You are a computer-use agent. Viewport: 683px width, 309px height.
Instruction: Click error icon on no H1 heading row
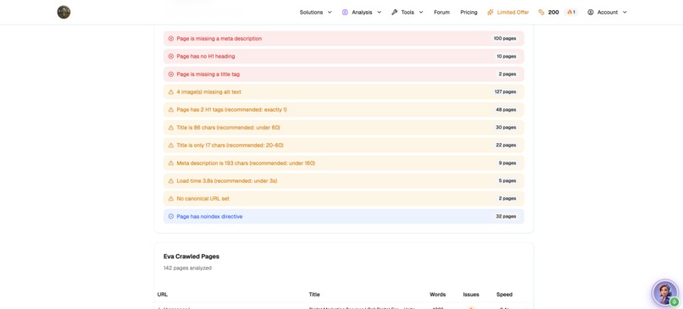pyautogui.click(x=171, y=56)
